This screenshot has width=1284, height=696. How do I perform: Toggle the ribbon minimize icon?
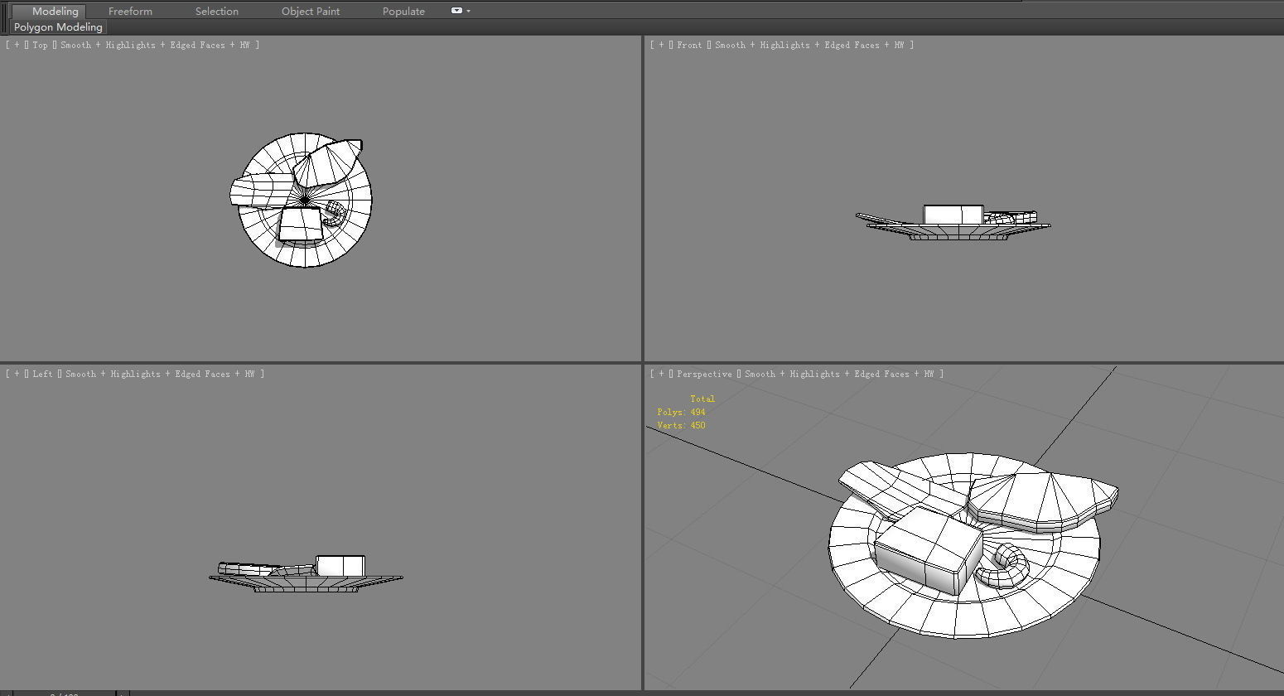[x=456, y=11]
